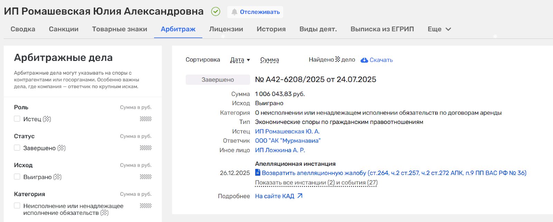
Task: Click the external link arrow after КАД
Action: (300, 196)
